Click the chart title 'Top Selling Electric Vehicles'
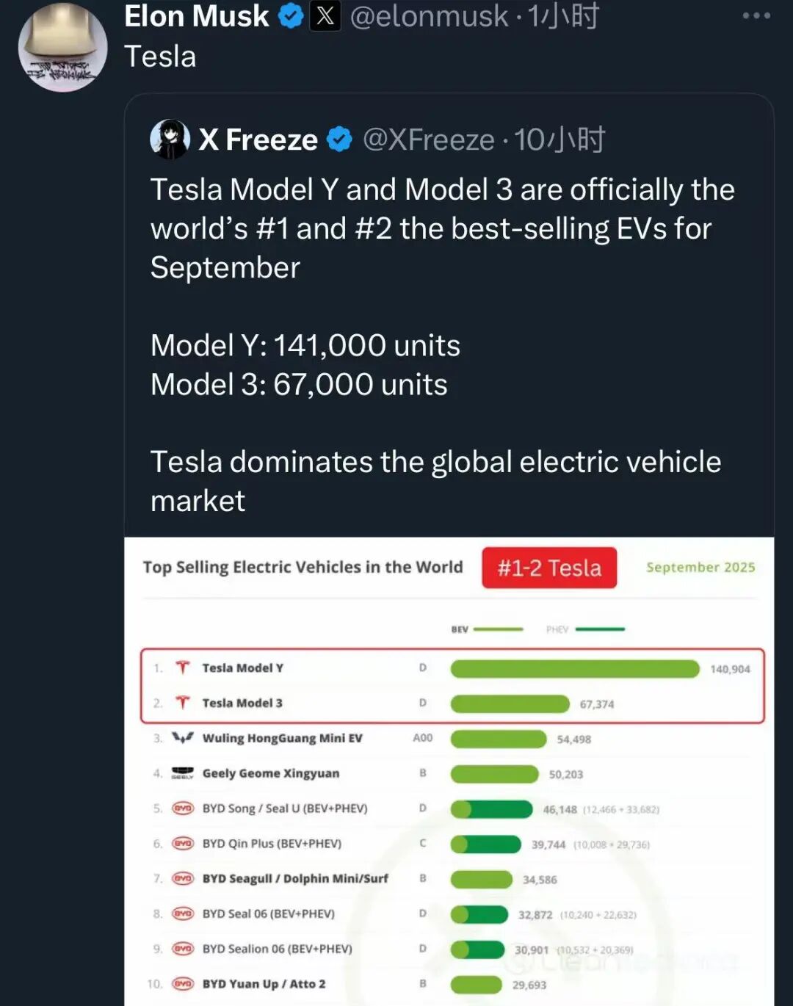The image size is (793, 1006). coord(303,567)
